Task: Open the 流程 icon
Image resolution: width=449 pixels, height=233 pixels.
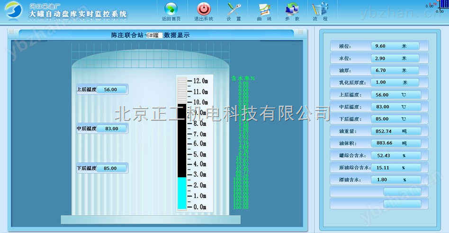Action: 320,9
